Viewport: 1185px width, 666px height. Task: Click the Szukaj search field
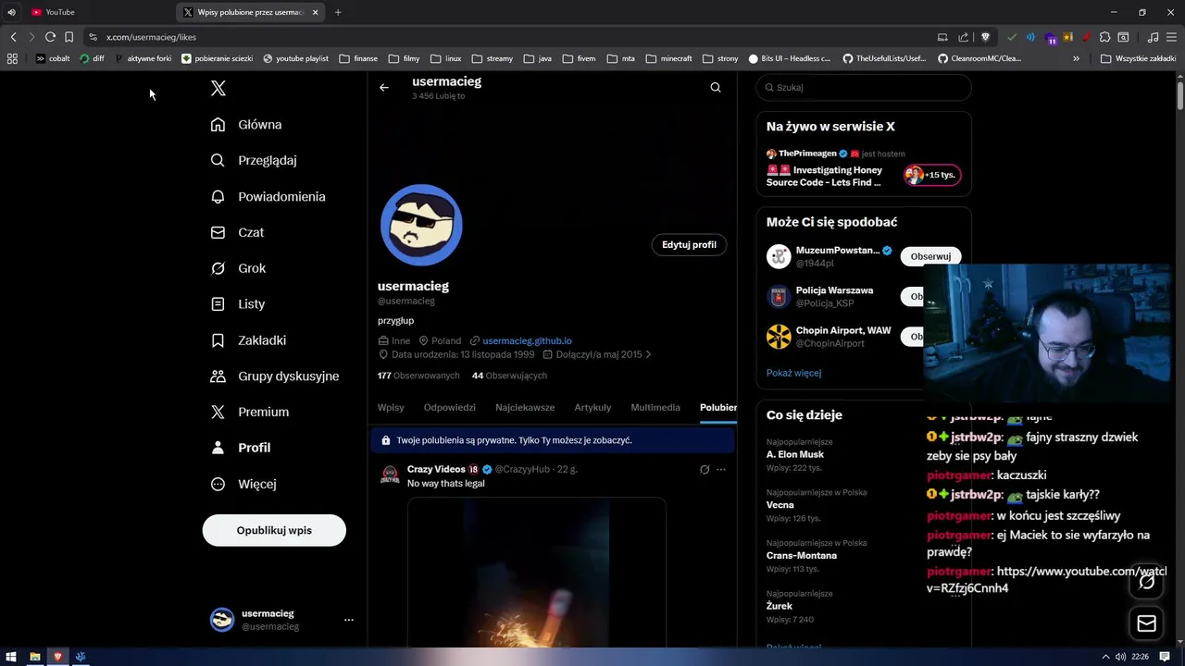click(864, 88)
